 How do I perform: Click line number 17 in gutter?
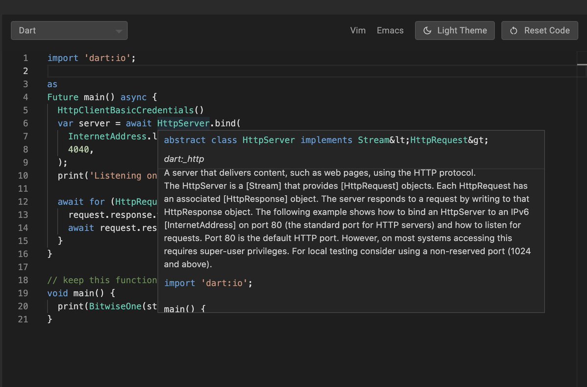(23, 267)
